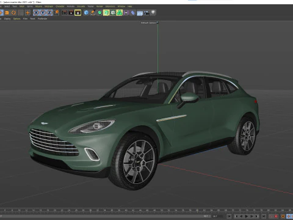Play animation backwards
The height and width of the screenshot is (220, 293).
point(241,216)
